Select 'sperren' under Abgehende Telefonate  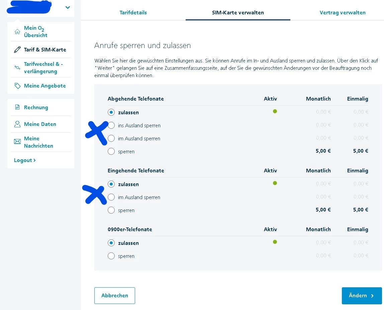[111, 152]
